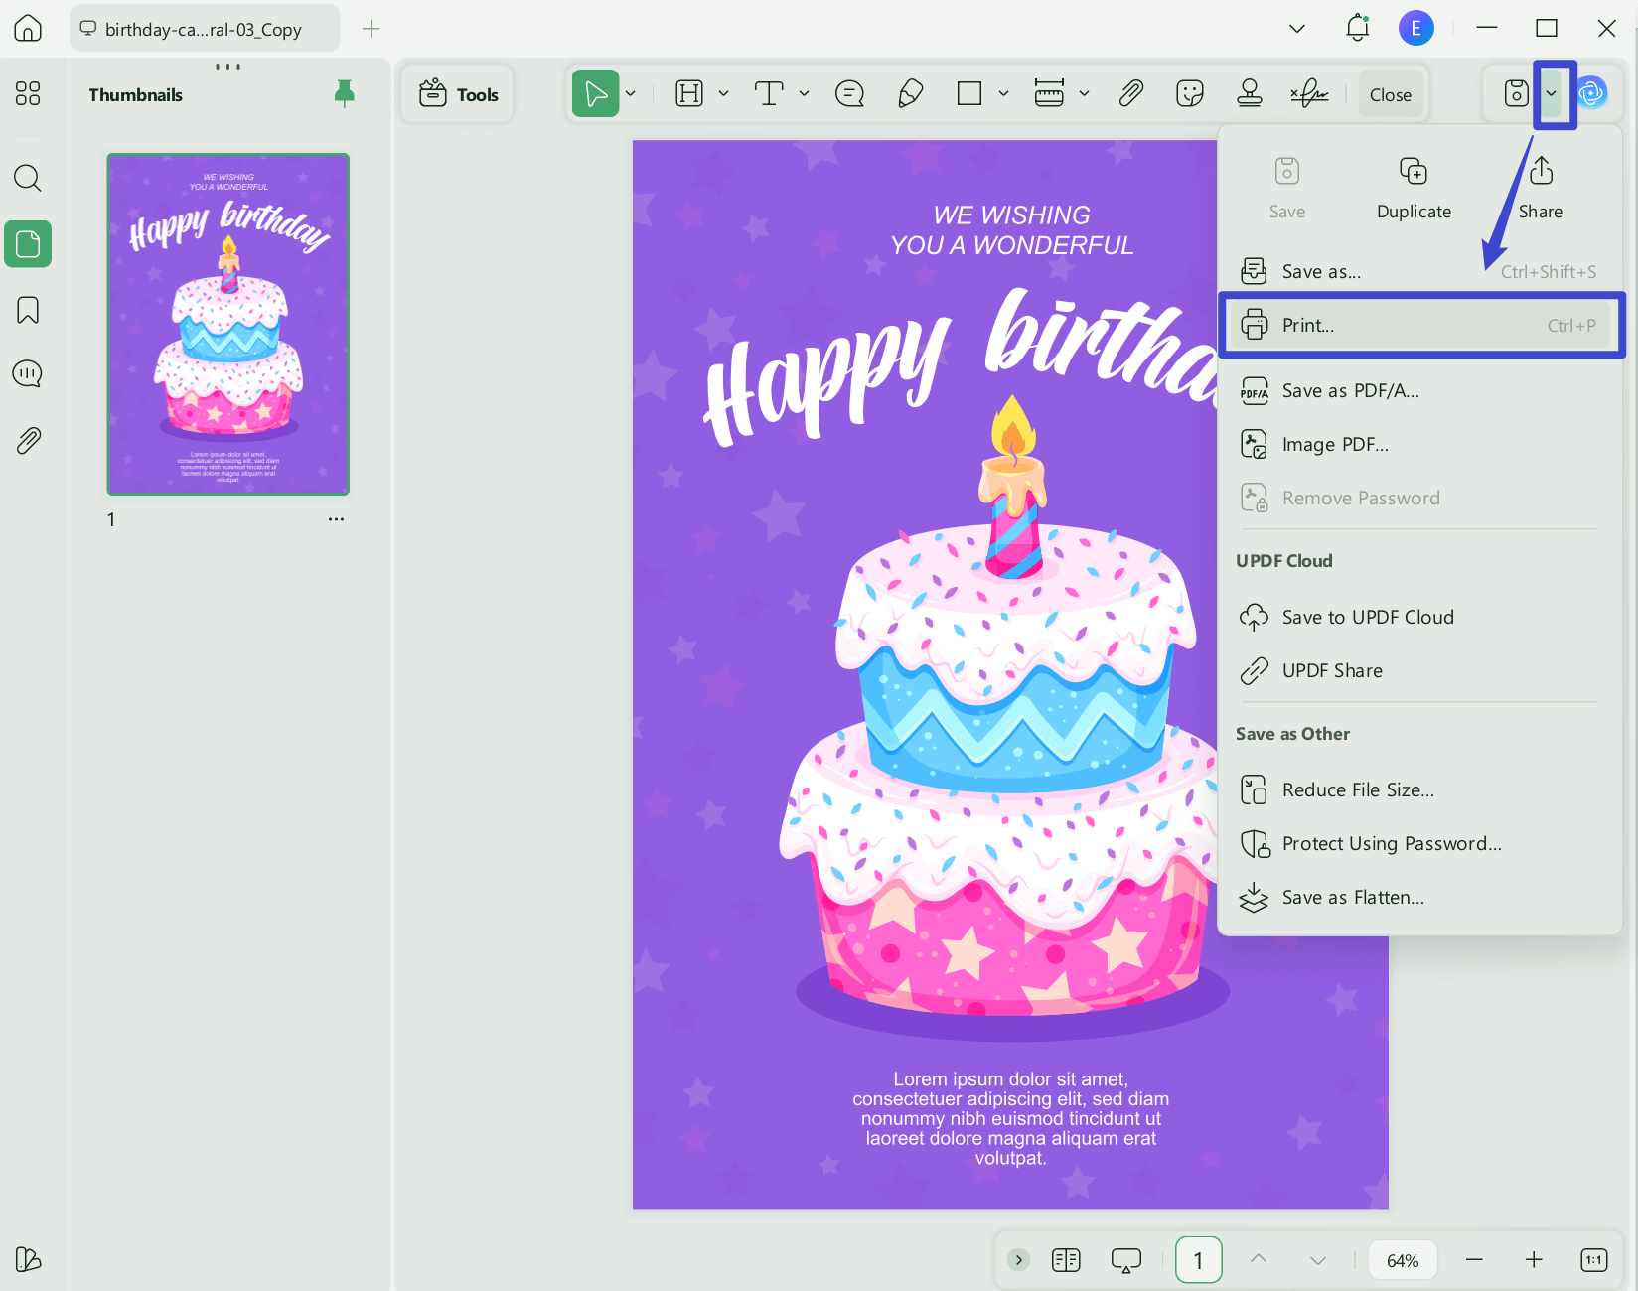This screenshot has width=1638, height=1291.
Task: Open the UPDF AI assistant icon
Action: (1591, 94)
